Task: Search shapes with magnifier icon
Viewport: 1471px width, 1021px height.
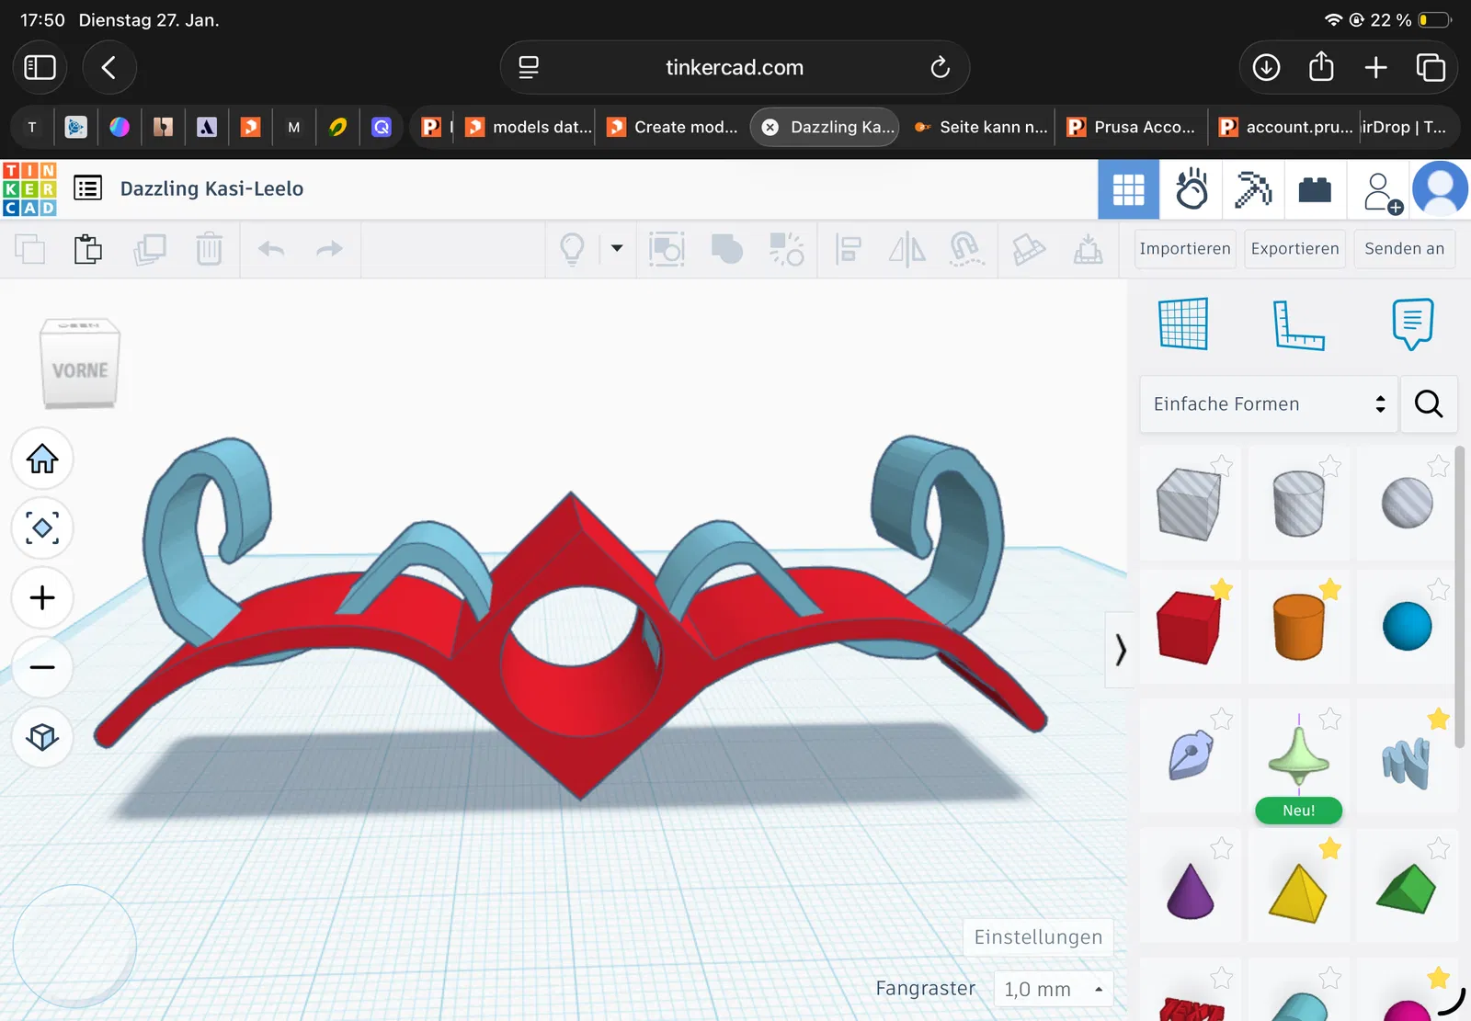Action: pyautogui.click(x=1428, y=404)
